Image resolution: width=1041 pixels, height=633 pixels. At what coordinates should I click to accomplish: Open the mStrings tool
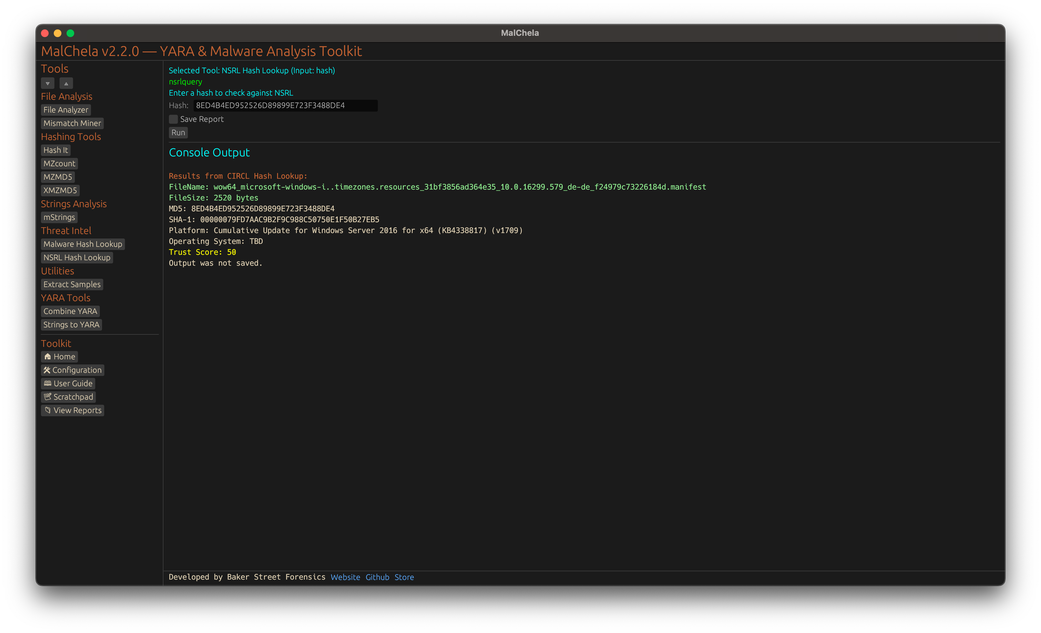coord(59,217)
